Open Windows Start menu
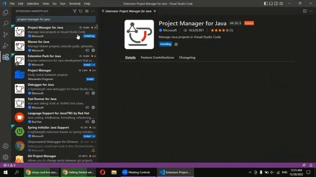 tap(5, 173)
